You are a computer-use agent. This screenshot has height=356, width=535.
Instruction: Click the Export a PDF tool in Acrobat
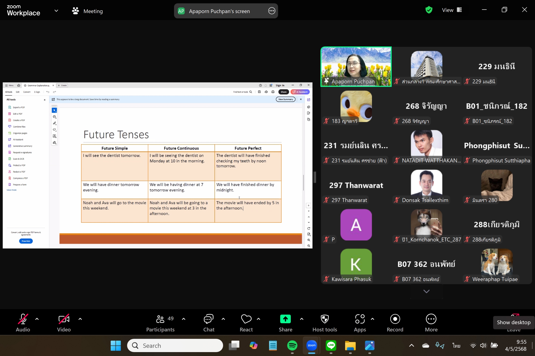click(17, 107)
